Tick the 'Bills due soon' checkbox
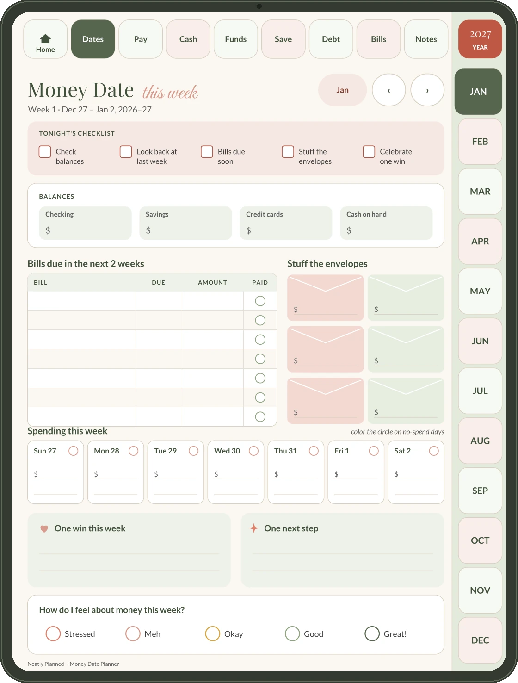 [x=207, y=152]
